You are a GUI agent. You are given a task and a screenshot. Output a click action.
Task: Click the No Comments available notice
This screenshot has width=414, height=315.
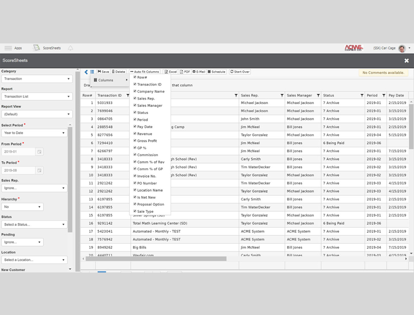(x=383, y=73)
